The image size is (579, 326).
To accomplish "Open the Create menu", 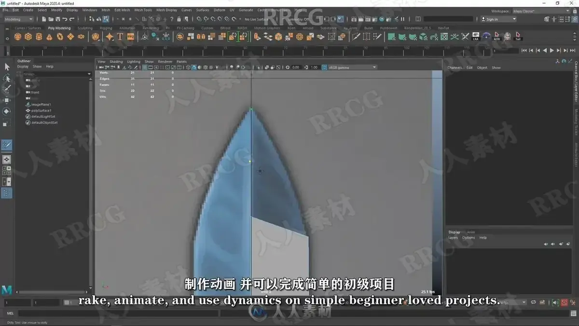I will (28, 10).
